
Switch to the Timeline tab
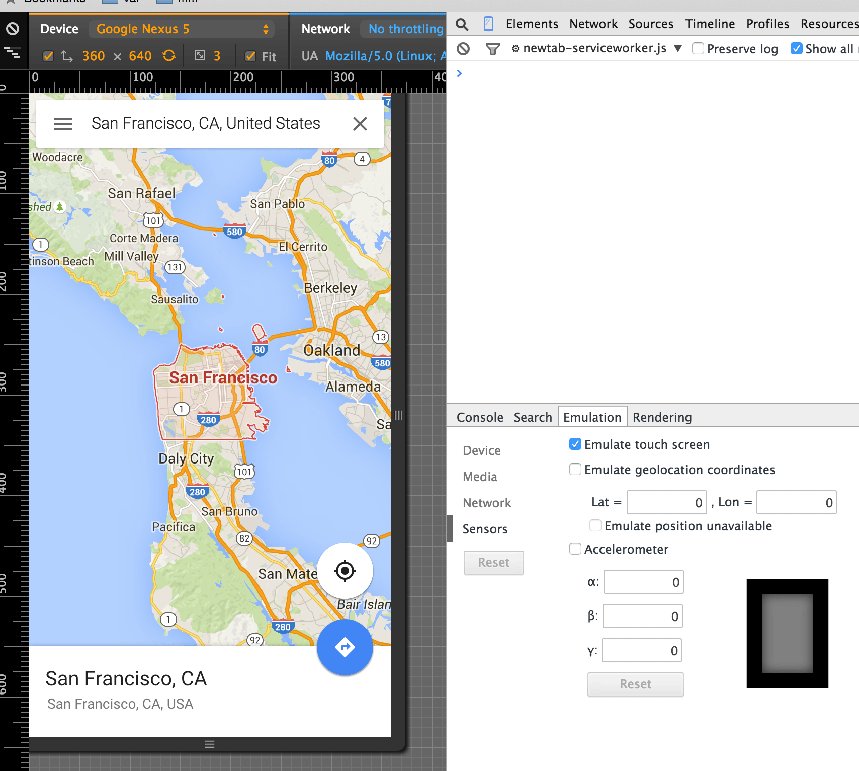(x=710, y=24)
